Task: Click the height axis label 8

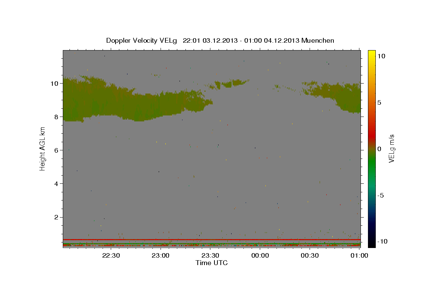Action: click(56, 117)
